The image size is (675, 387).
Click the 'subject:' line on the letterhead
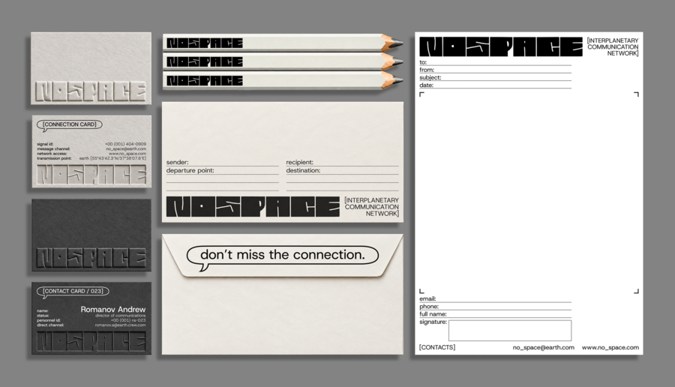coord(495,77)
